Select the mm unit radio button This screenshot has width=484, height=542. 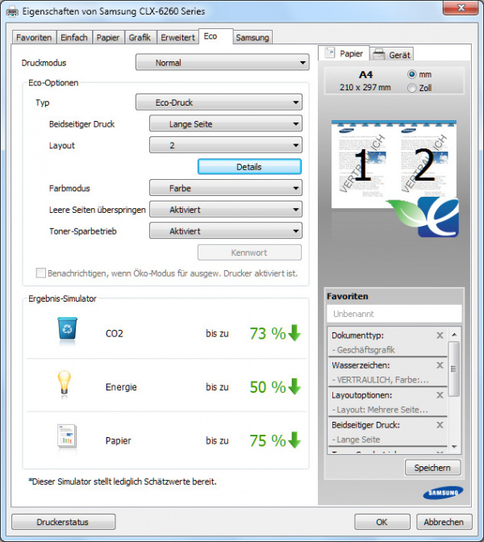pyautogui.click(x=413, y=74)
